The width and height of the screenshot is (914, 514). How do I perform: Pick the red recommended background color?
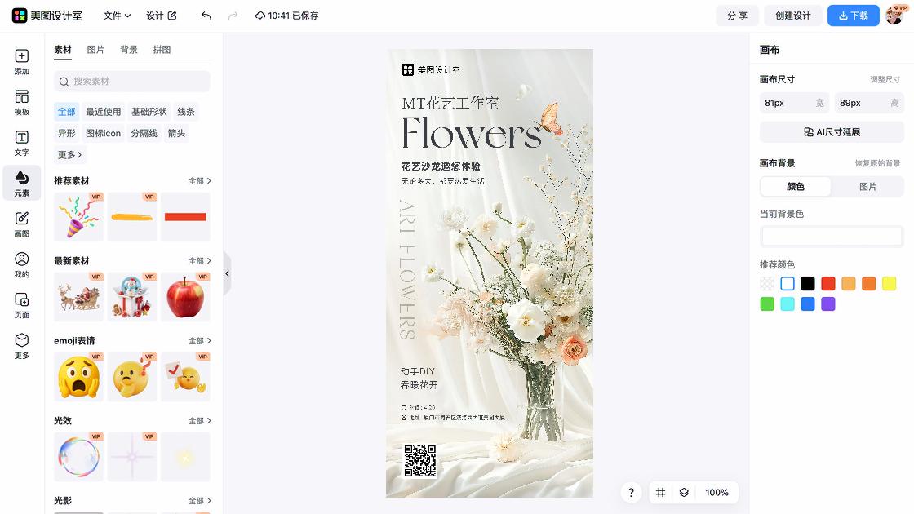click(x=827, y=283)
